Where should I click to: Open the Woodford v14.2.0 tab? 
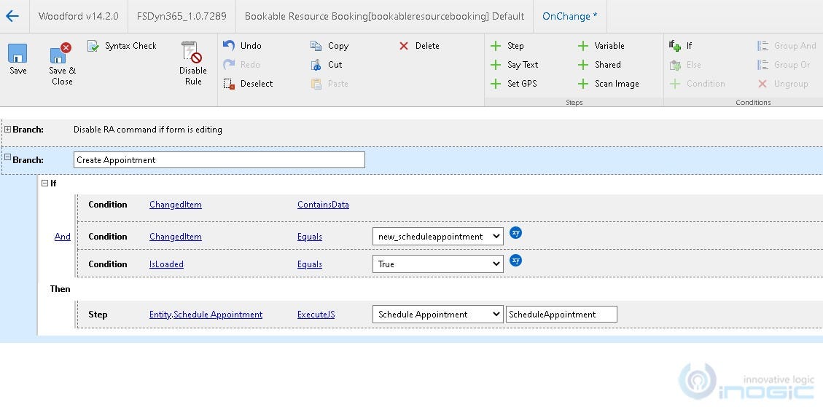point(78,16)
